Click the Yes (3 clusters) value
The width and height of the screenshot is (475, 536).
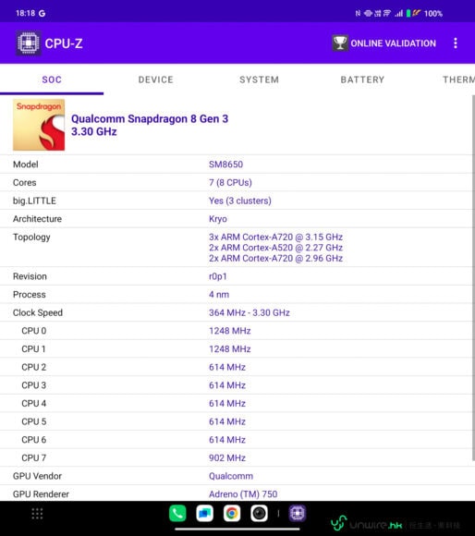tap(240, 201)
